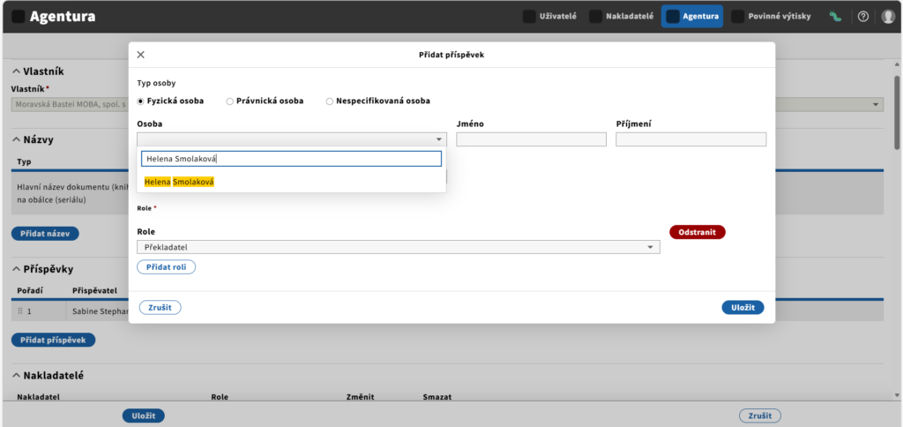The image size is (903, 427).
Task: Close the Přidat příspěvek dialog with X
Action: (x=140, y=55)
